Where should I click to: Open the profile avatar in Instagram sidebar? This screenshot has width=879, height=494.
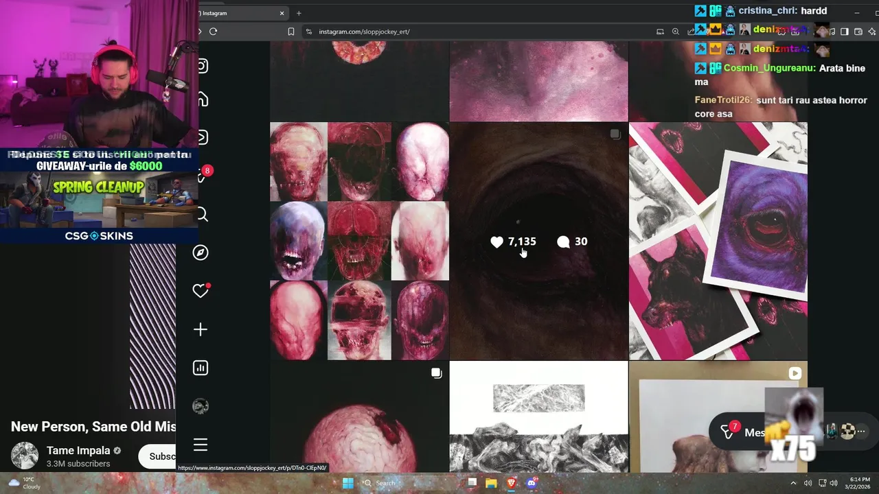click(201, 406)
